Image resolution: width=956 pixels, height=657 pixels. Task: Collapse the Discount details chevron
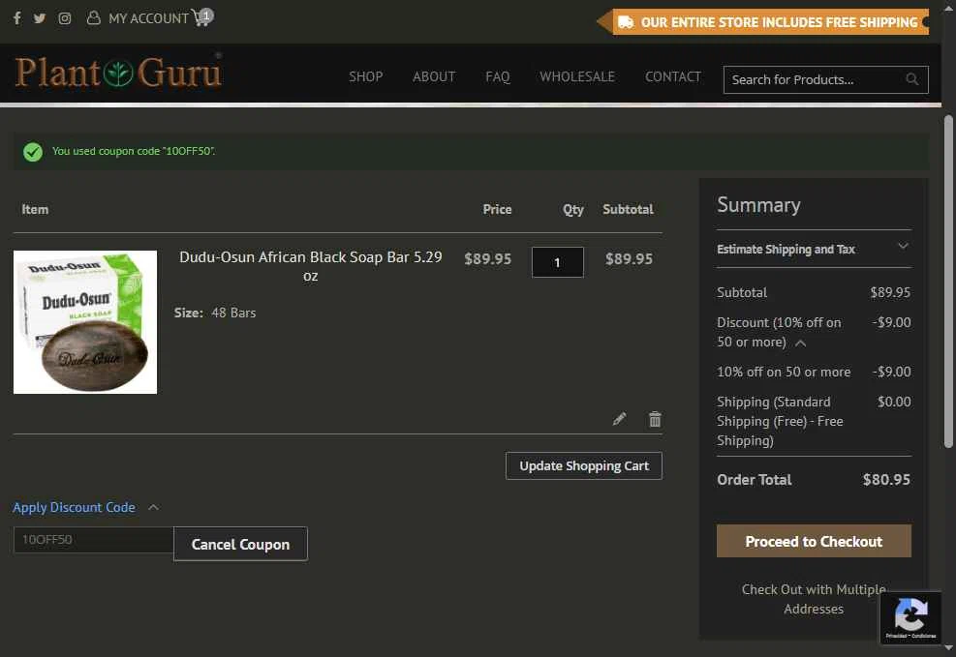pos(800,343)
